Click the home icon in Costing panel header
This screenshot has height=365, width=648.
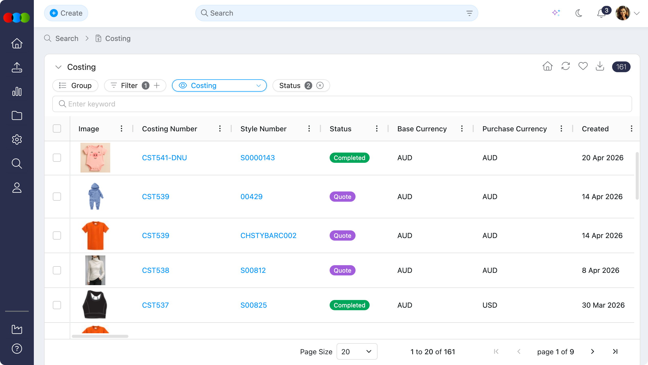[x=548, y=66]
